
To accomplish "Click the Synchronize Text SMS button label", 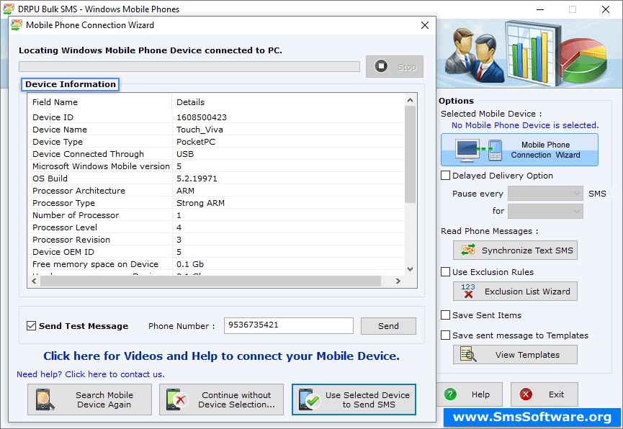I will pyautogui.click(x=527, y=250).
